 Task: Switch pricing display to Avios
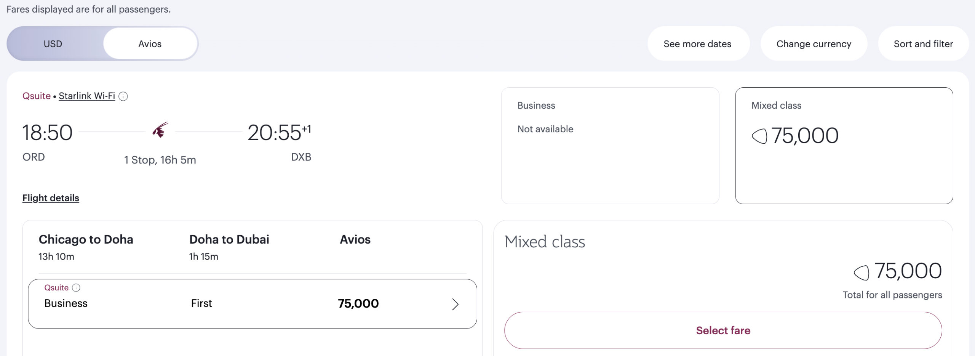[150, 43]
